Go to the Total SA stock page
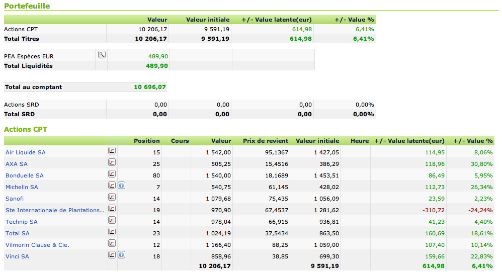The height and width of the screenshot is (272, 502). (18, 233)
